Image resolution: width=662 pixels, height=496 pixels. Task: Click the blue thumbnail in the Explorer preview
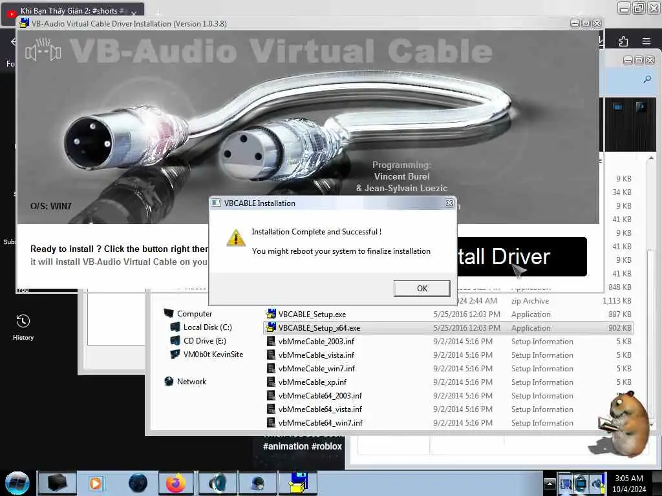[617, 107]
